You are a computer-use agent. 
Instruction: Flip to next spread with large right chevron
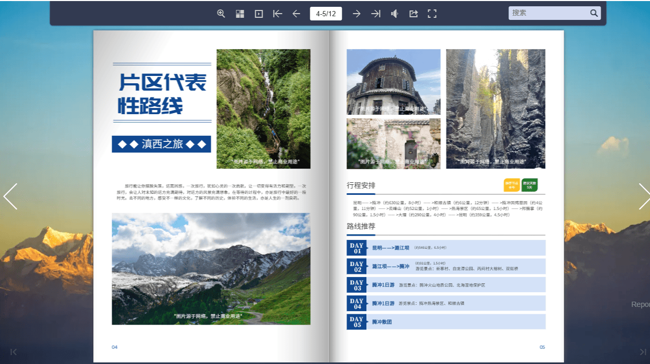coord(644,196)
